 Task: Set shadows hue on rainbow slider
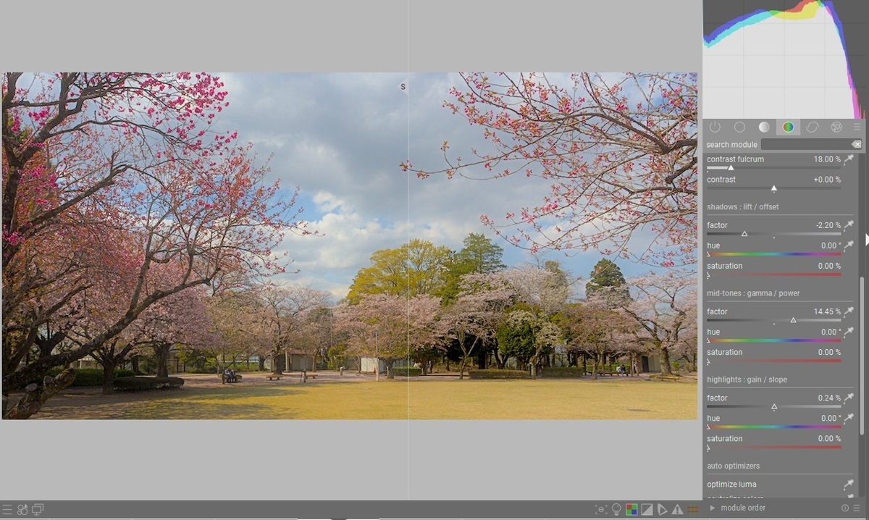click(773, 254)
